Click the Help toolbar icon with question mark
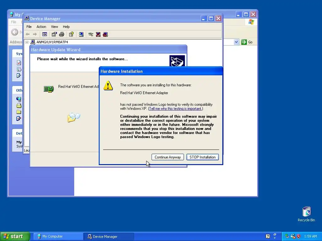 [71, 34]
